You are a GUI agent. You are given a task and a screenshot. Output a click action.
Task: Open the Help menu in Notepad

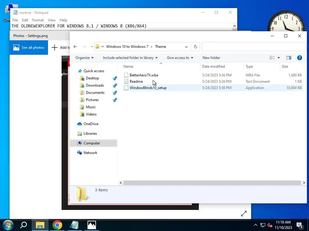tap(63, 20)
